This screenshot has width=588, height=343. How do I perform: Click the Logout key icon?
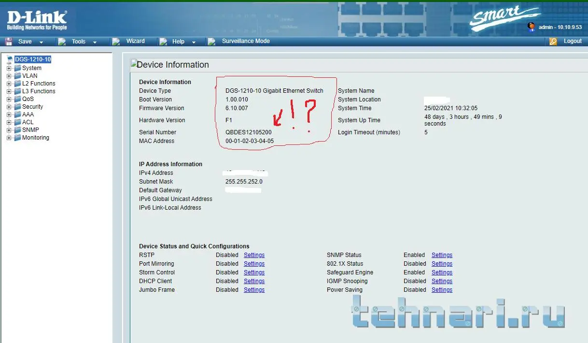[x=553, y=42]
